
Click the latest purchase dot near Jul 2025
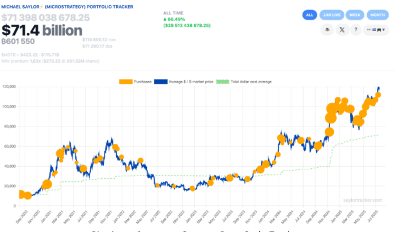[378, 95]
